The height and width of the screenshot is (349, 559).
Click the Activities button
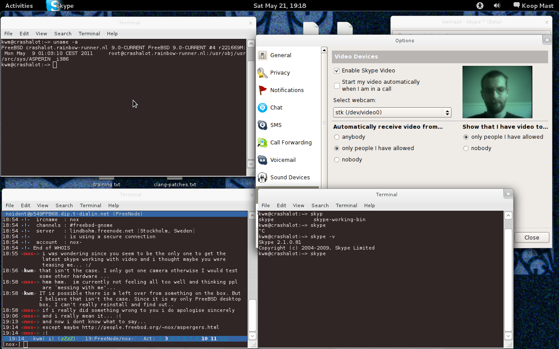point(19,6)
